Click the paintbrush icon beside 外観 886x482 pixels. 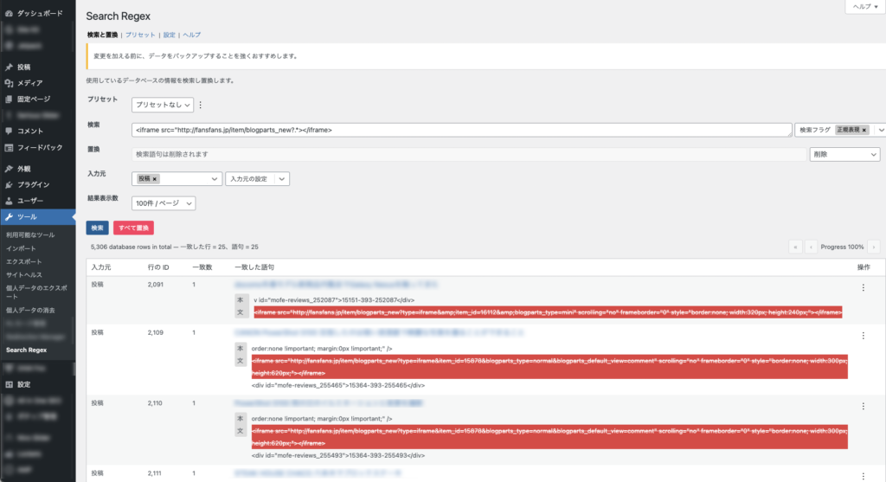click(9, 169)
